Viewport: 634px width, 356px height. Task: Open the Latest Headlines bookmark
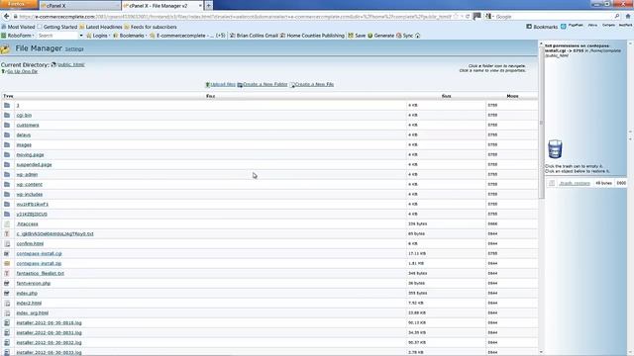coord(101,27)
